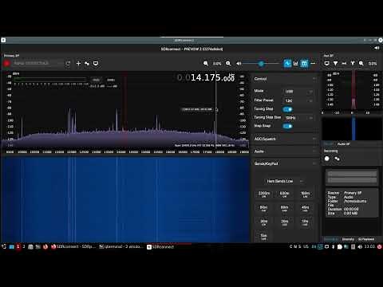Click the first funnel filter icon in Aux SP

[x=336, y=63]
